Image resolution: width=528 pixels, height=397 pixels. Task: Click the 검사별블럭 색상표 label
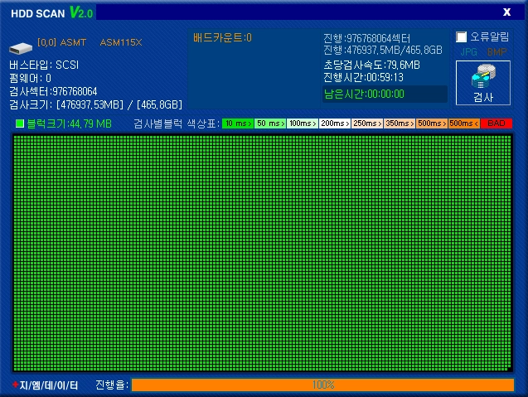(176, 124)
